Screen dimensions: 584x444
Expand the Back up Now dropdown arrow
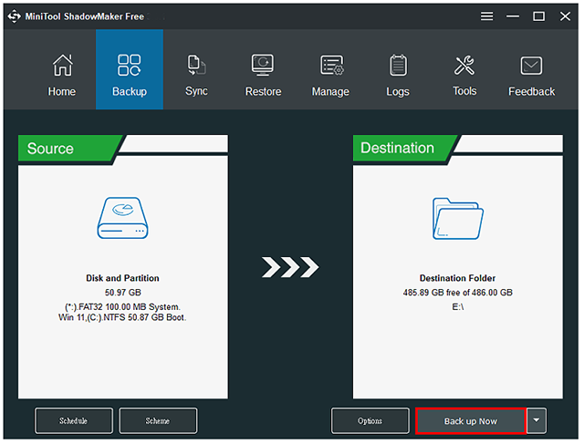pos(537,420)
